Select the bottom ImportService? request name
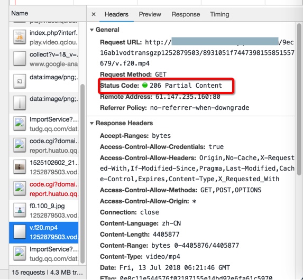Viewport: 303px width, 280px height. (x=54, y=249)
